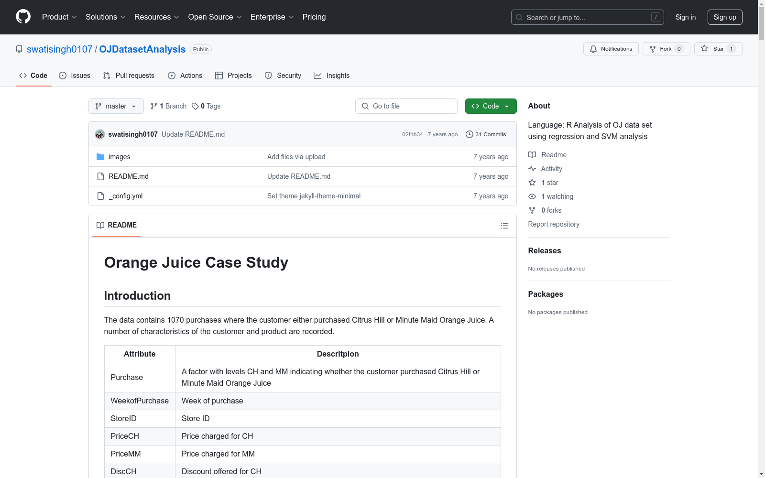Expand the Enterprise menu

pos(272,17)
